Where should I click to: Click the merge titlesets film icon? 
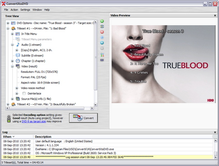(102, 26)
